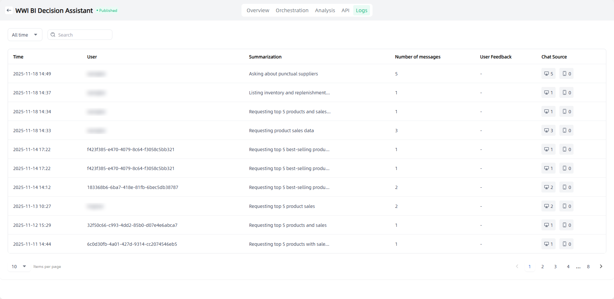
Task: Click mobile source badge in 2025-11-13 10:27 row
Action: click(566, 206)
